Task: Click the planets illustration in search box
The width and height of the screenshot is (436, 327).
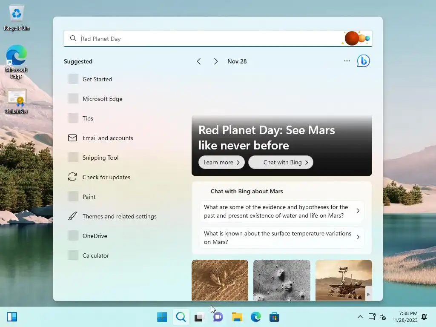Action: click(x=356, y=38)
